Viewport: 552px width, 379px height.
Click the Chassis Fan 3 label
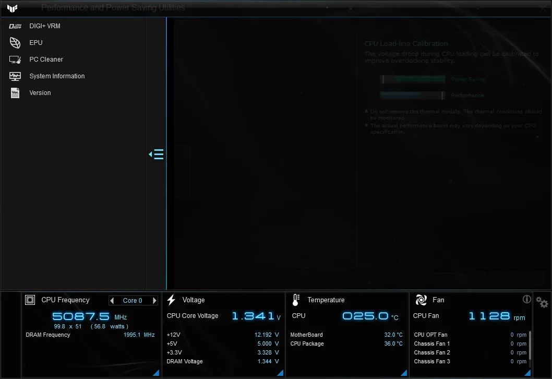[432, 361]
